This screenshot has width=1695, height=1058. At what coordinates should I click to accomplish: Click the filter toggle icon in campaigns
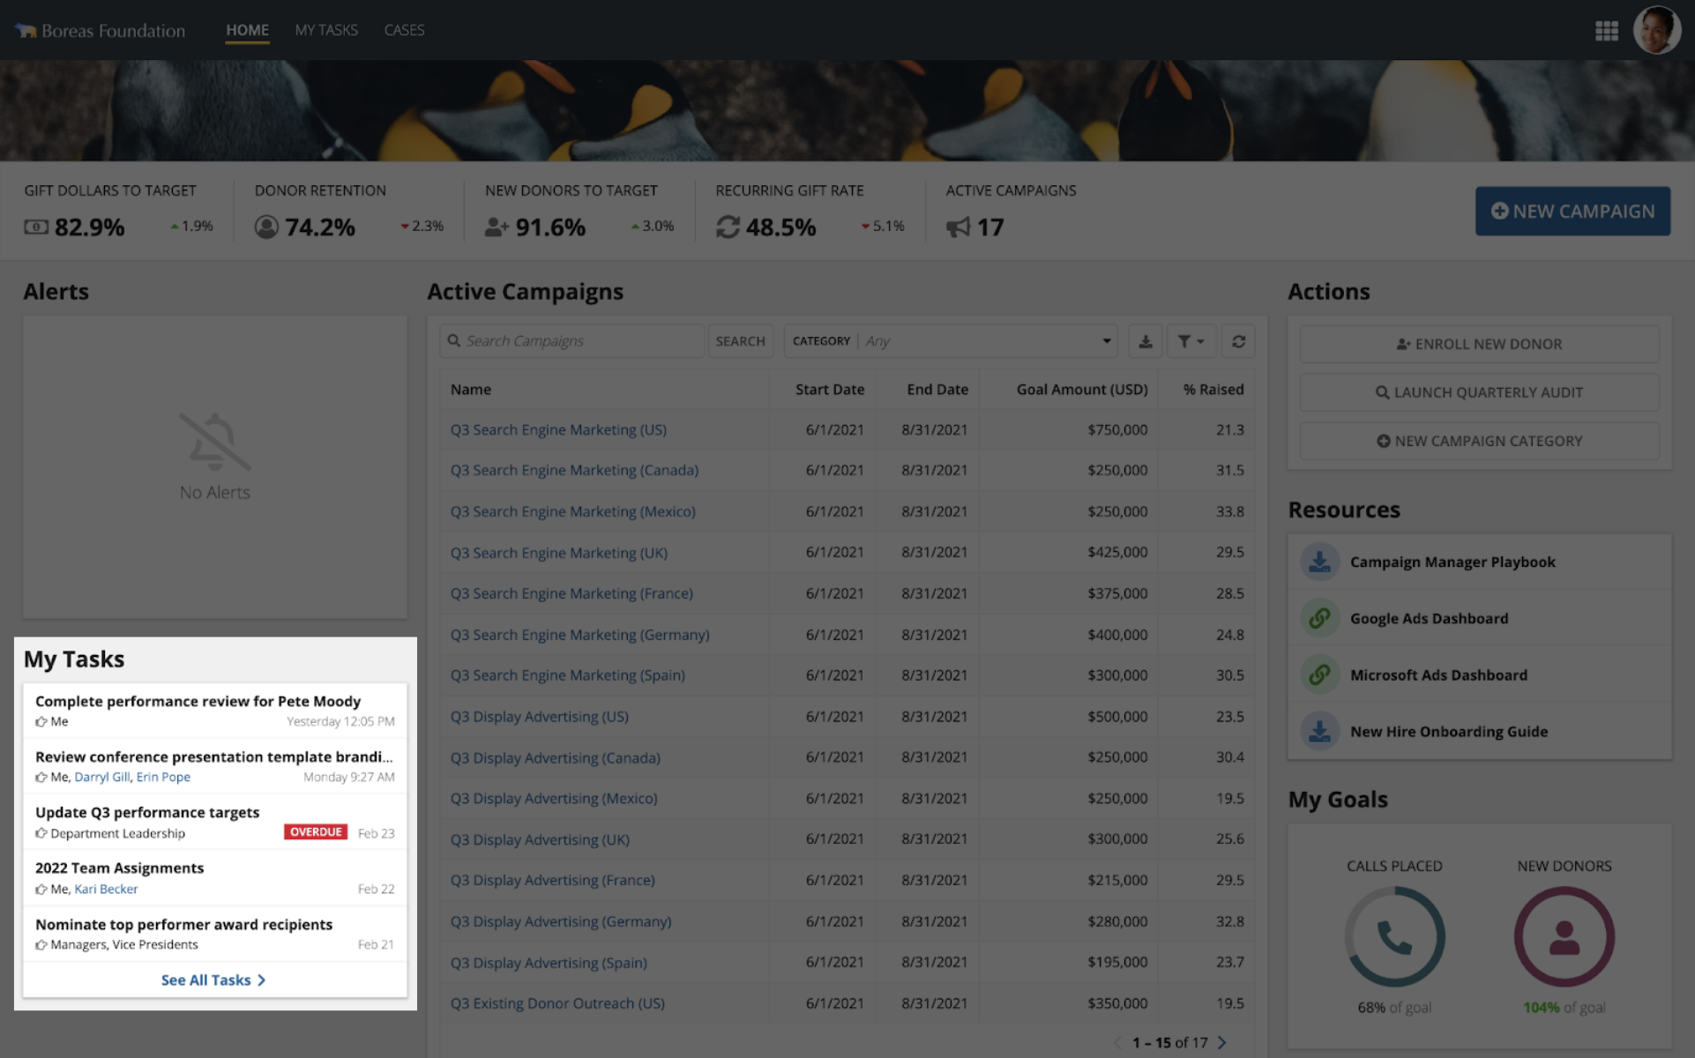1191,341
